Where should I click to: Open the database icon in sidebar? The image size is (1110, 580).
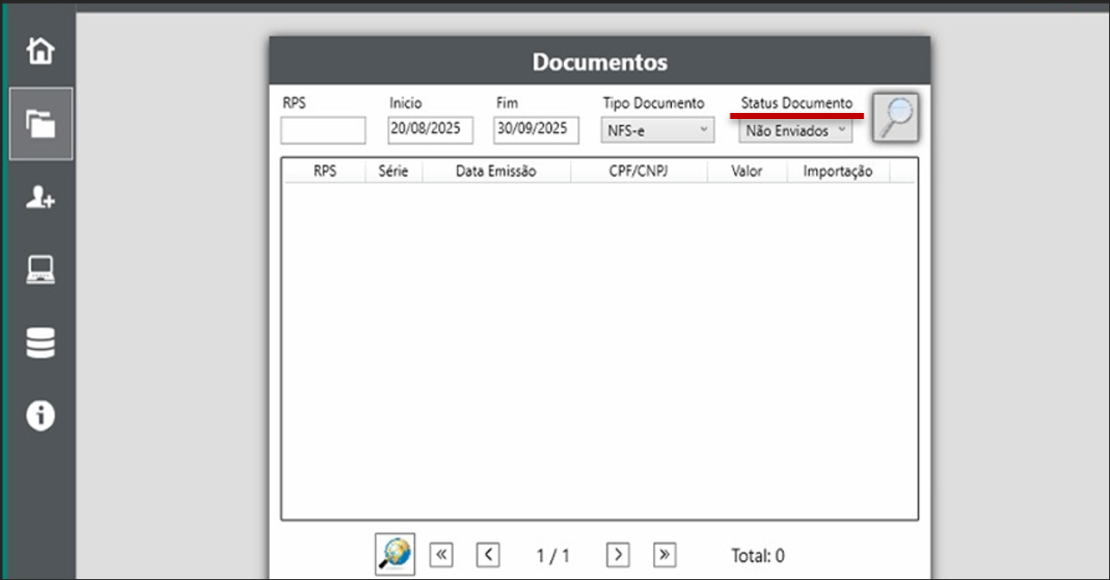[41, 343]
